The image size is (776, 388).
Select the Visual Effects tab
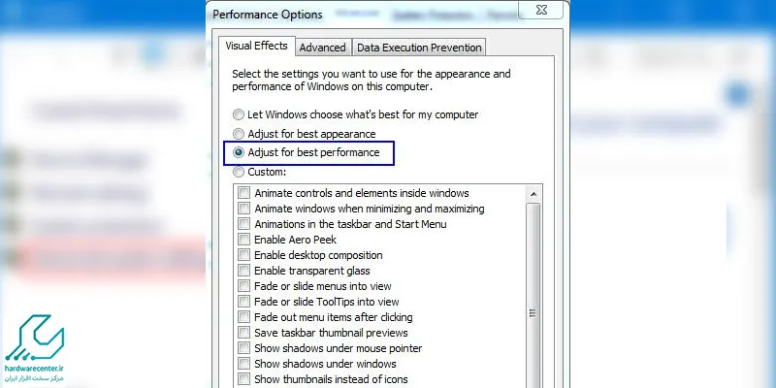tap(257, 46)
